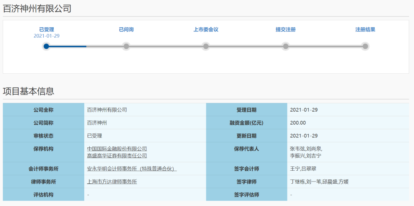Open the 中国国际金融股份有限公司 sponsor link
414x206 pixels.
click(117, 149)
